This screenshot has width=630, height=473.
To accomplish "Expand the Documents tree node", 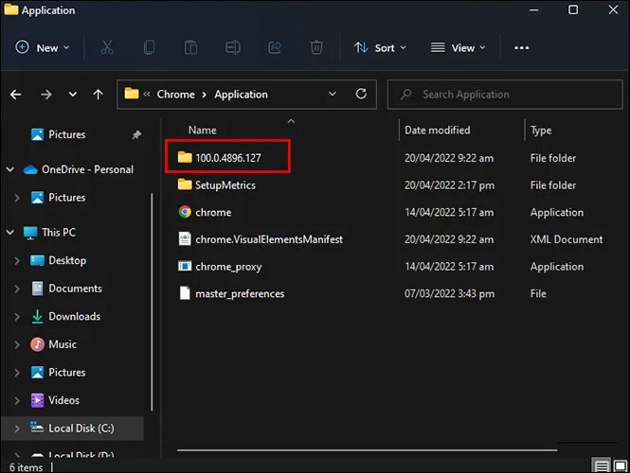I will pos(17,289).
